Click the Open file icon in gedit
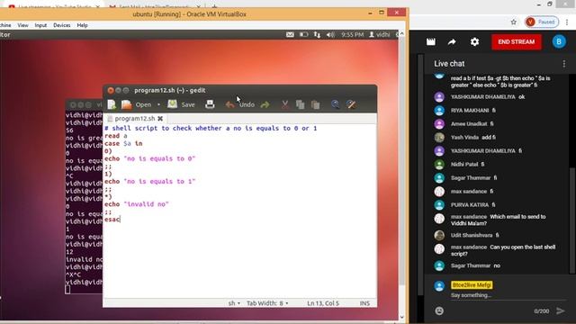The height and width of the screenshot is (324, 576). pyautogui.click(x=126, y=104)
